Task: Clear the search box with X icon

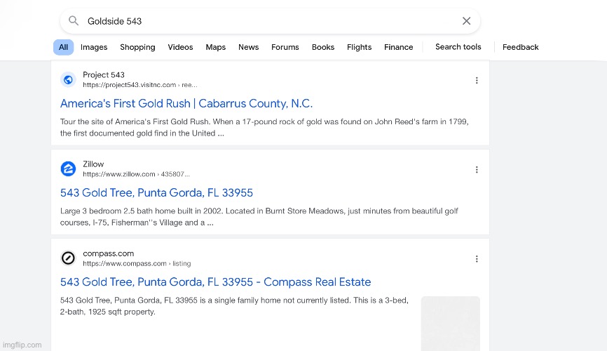Action: tap(466, 21)
